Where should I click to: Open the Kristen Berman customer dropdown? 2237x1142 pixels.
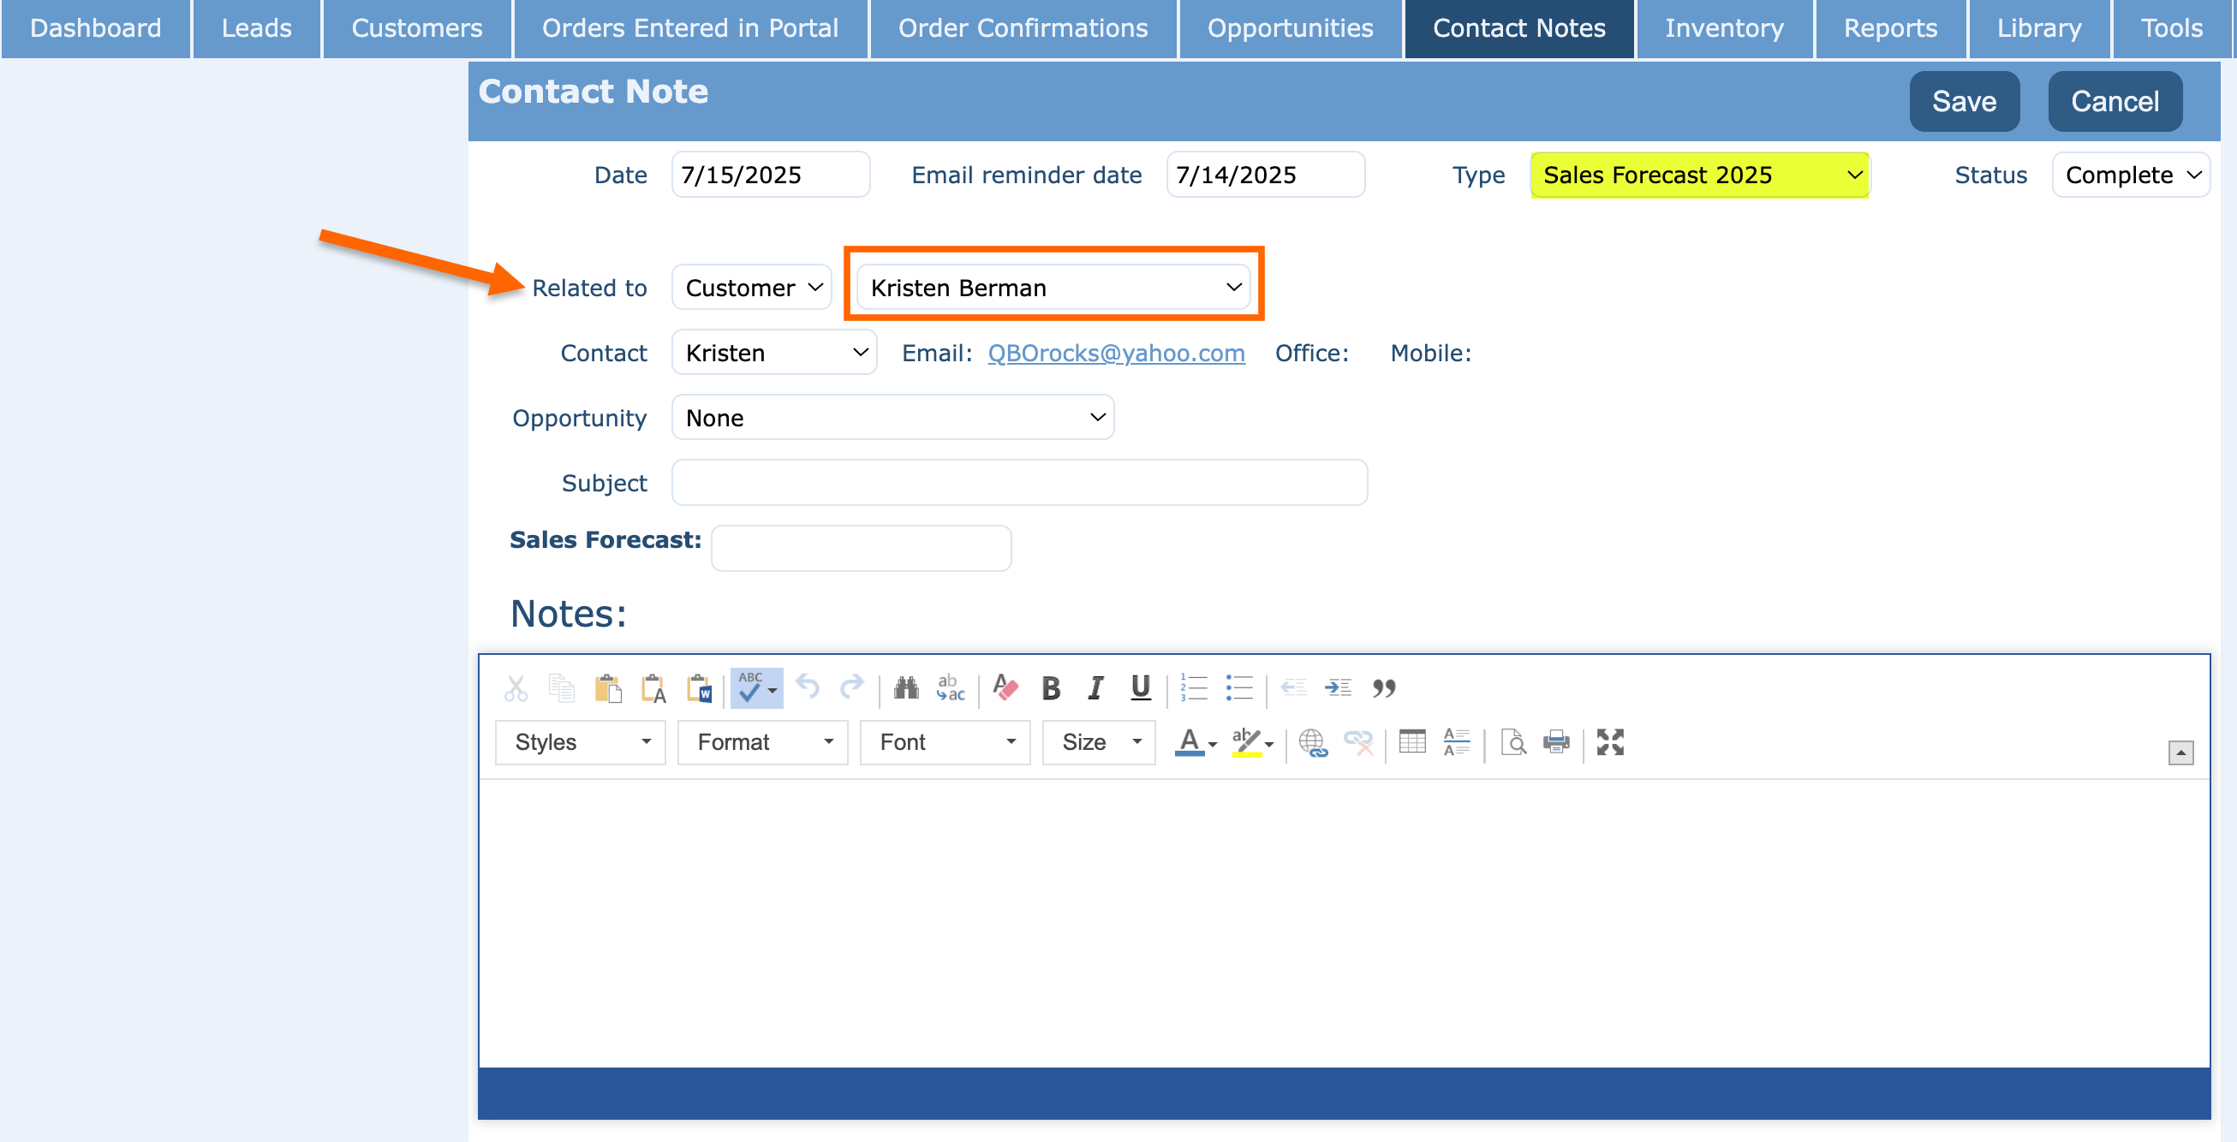pos(1053,288)
